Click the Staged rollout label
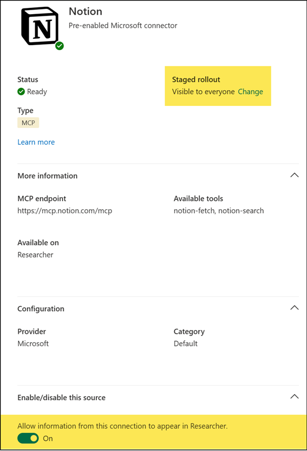This screenshot has height=451, width=307. point(196,79)
